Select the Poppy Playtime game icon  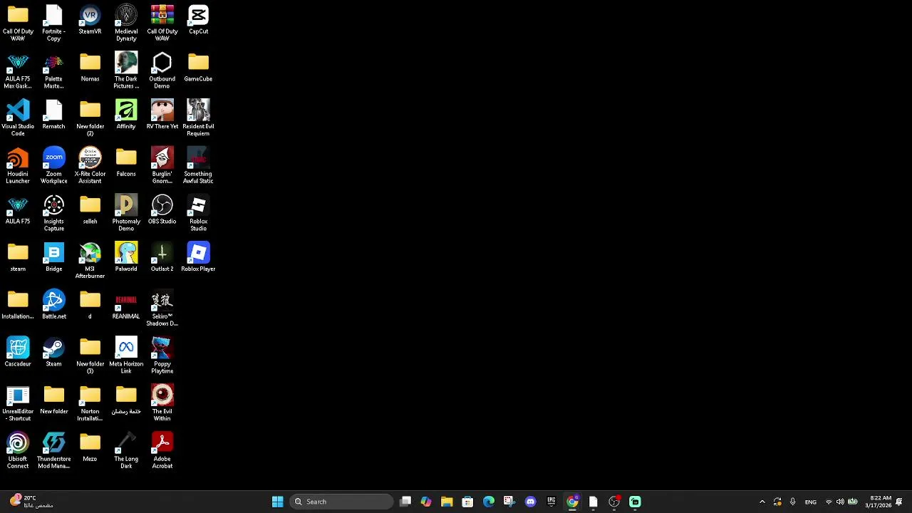click(x=162, y=356)
